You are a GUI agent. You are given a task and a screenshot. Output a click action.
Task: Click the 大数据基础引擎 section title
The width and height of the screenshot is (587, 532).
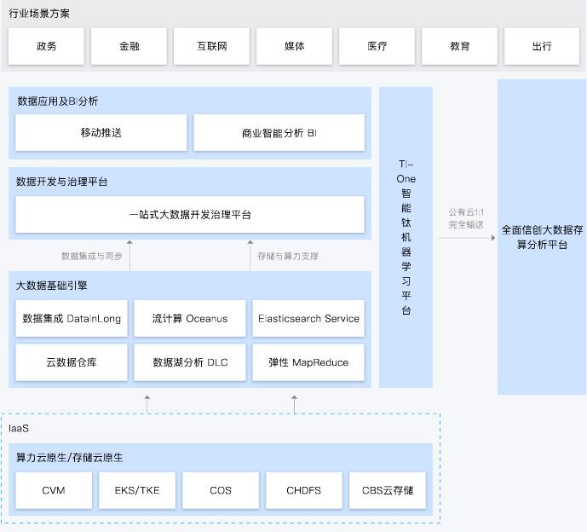pos(52,286)
